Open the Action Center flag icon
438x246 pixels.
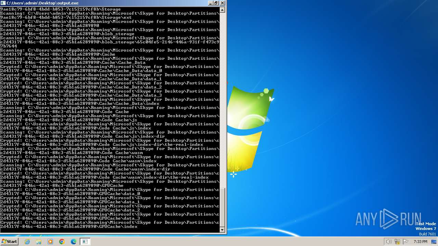tap(405, 242)
